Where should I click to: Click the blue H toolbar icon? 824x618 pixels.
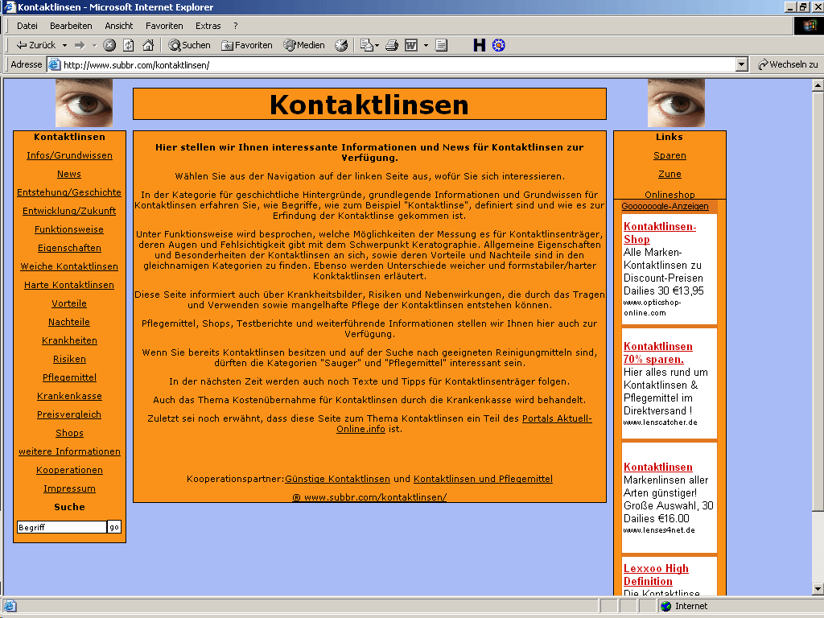click(x=480, y=45)
